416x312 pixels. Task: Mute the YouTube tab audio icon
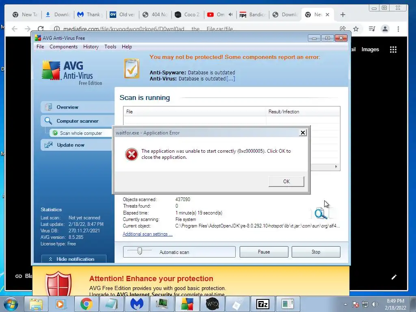tap(231, 15)
